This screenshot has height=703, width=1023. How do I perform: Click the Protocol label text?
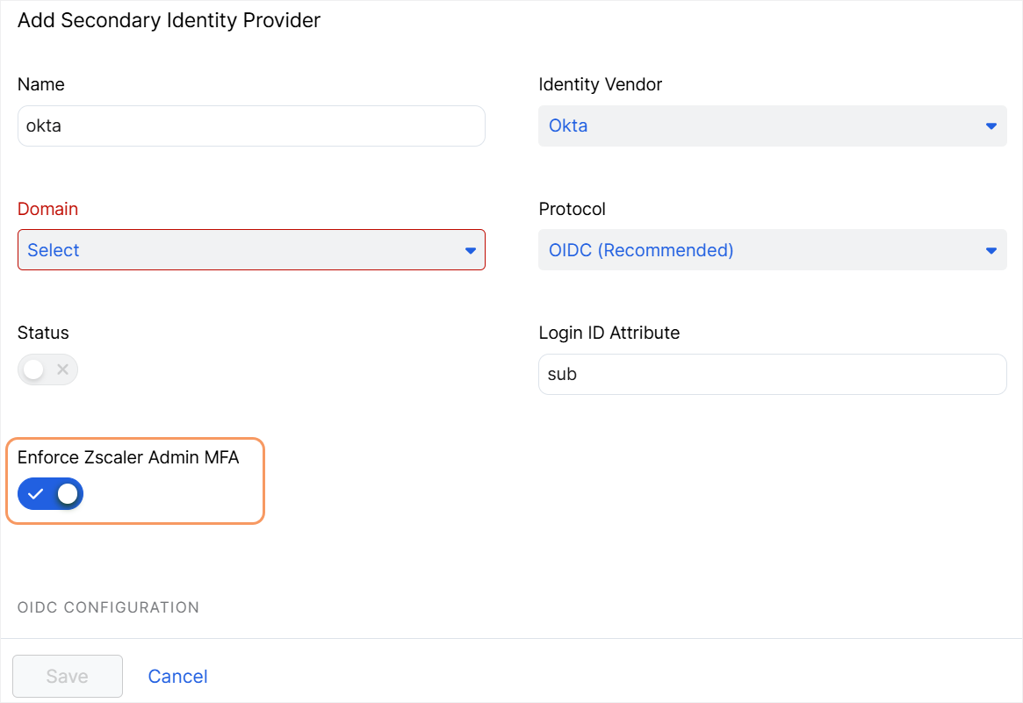pyautogui.click(x=572, y=209)
